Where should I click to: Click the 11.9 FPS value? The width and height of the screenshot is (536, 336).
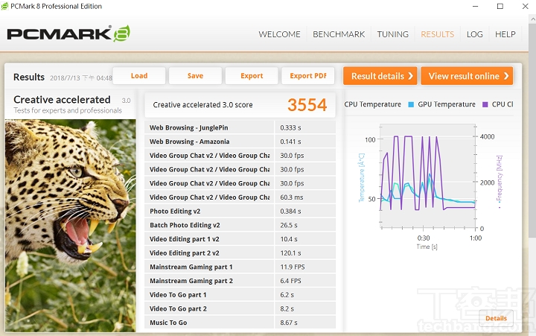coord(293,267)
